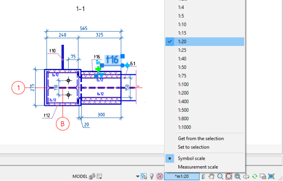Click the t12 leader label

pyautogui.click(x=47, y=115)
